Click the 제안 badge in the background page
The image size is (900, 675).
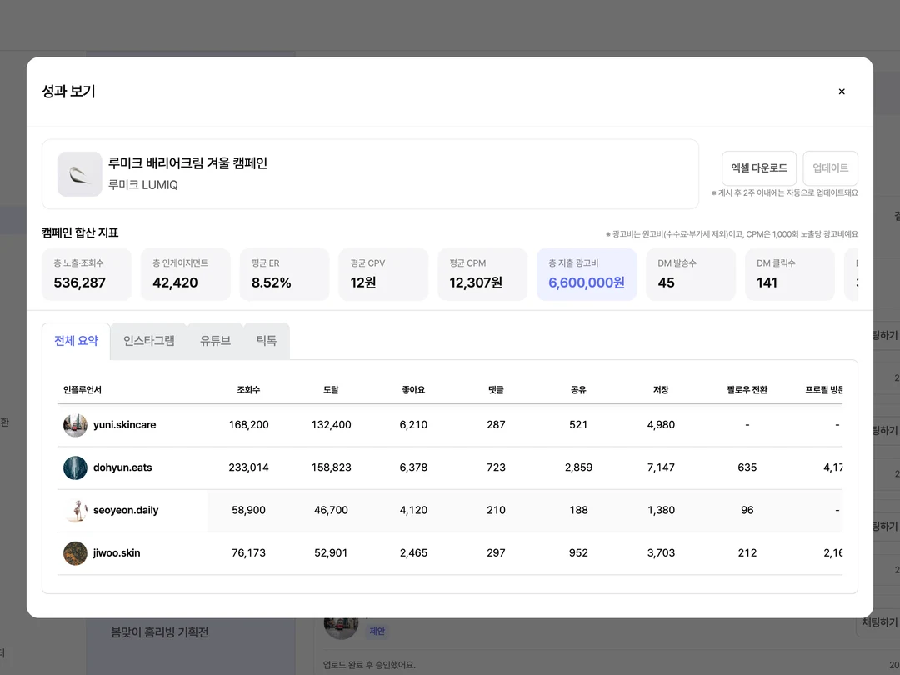(377, 632)
